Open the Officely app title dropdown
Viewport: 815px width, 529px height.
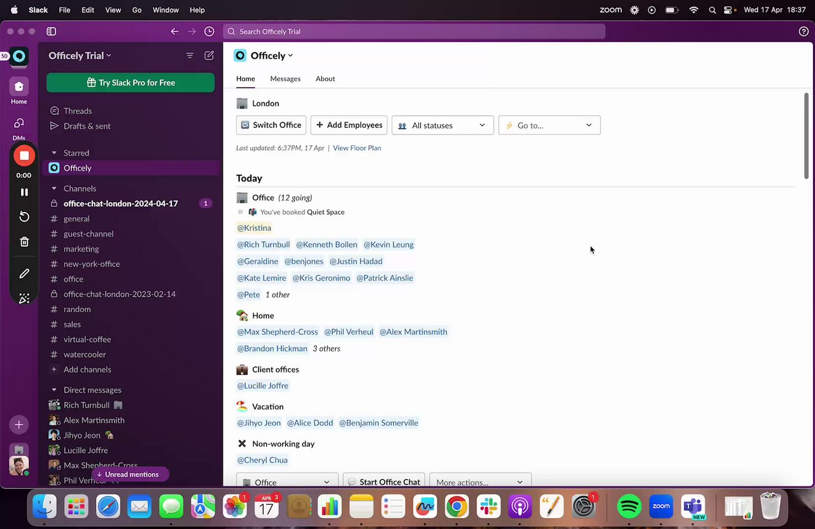271,55
